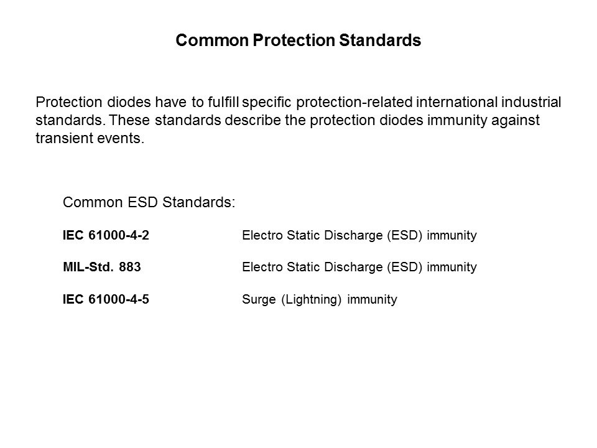Click the ESD immunity description beside MIL-Std. 883
This screenshot has height=448, width=597.
coord(359,267)
